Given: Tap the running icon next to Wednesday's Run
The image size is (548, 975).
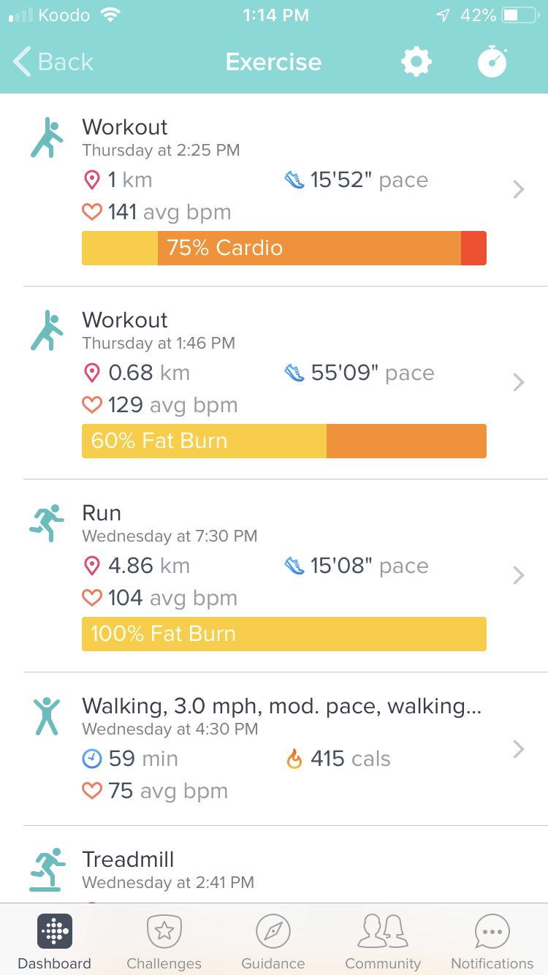Looking at the screenshot, I should click(45, 522).
